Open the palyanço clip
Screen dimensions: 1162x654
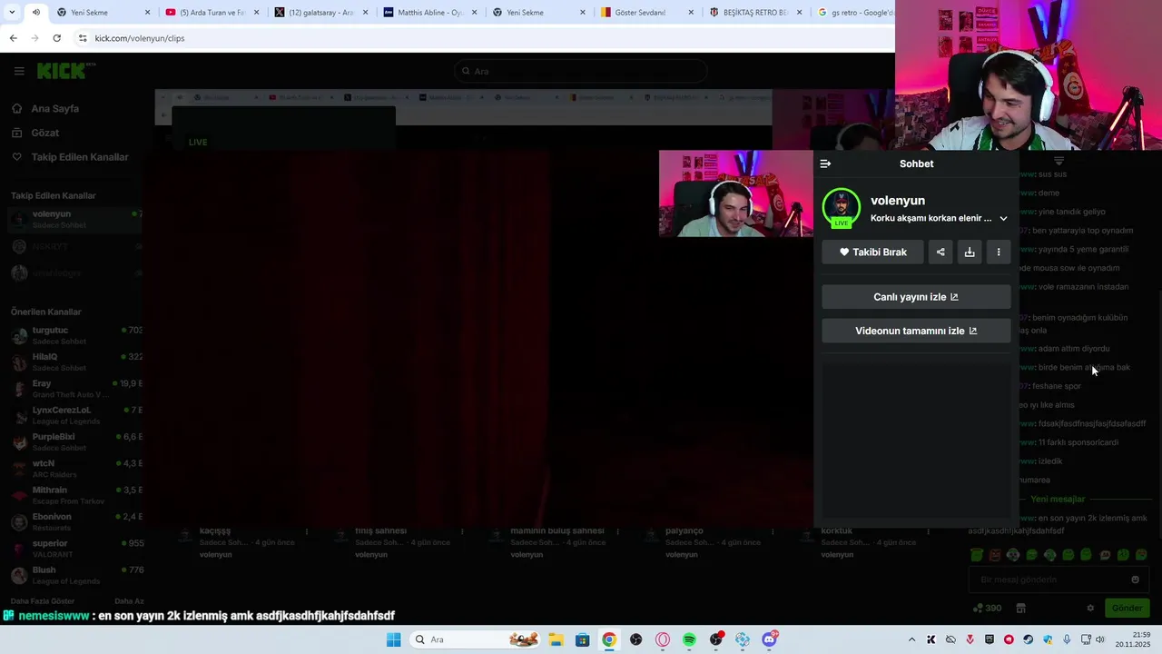pyautogui.click(x=684, y=530)
